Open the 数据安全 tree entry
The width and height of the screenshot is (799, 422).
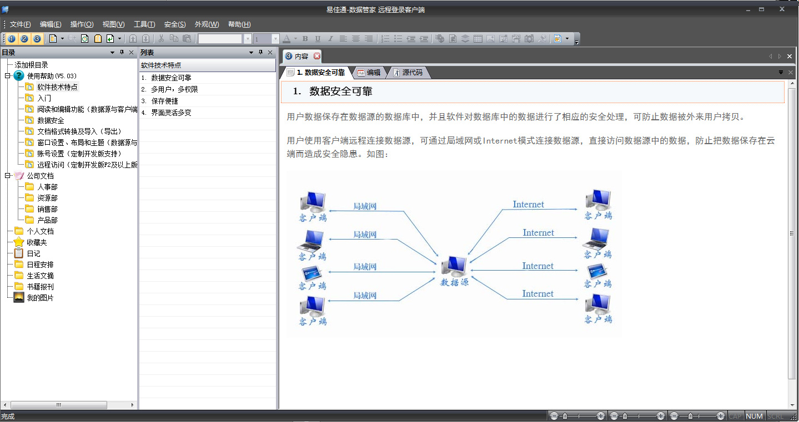click(x=51, y=120)
